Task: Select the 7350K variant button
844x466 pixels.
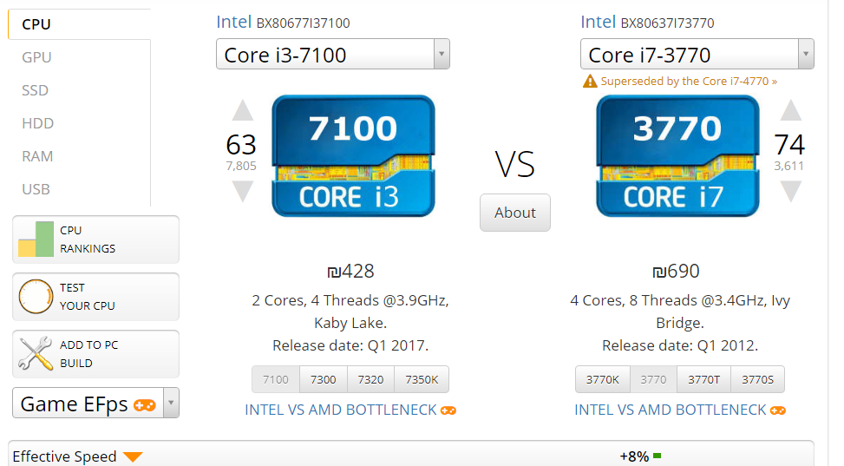Action: tap(422, 380)
